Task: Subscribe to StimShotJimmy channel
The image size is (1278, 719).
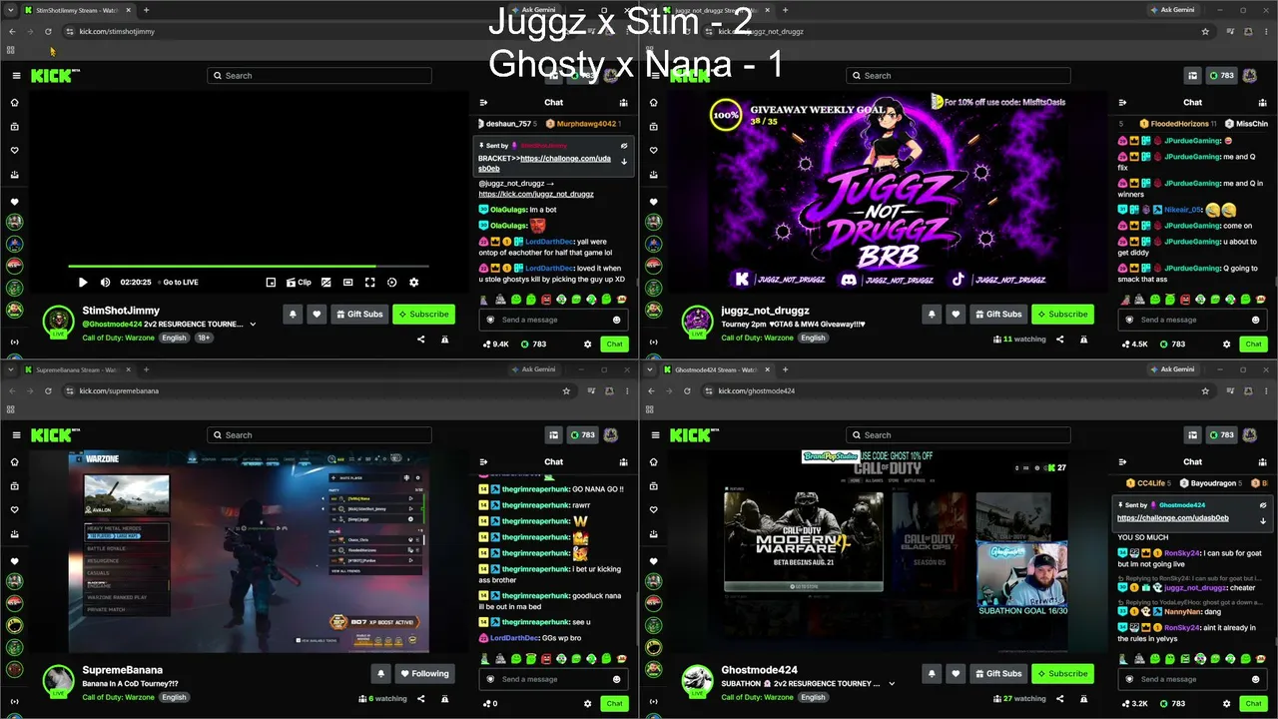Action: click(423, 315)
